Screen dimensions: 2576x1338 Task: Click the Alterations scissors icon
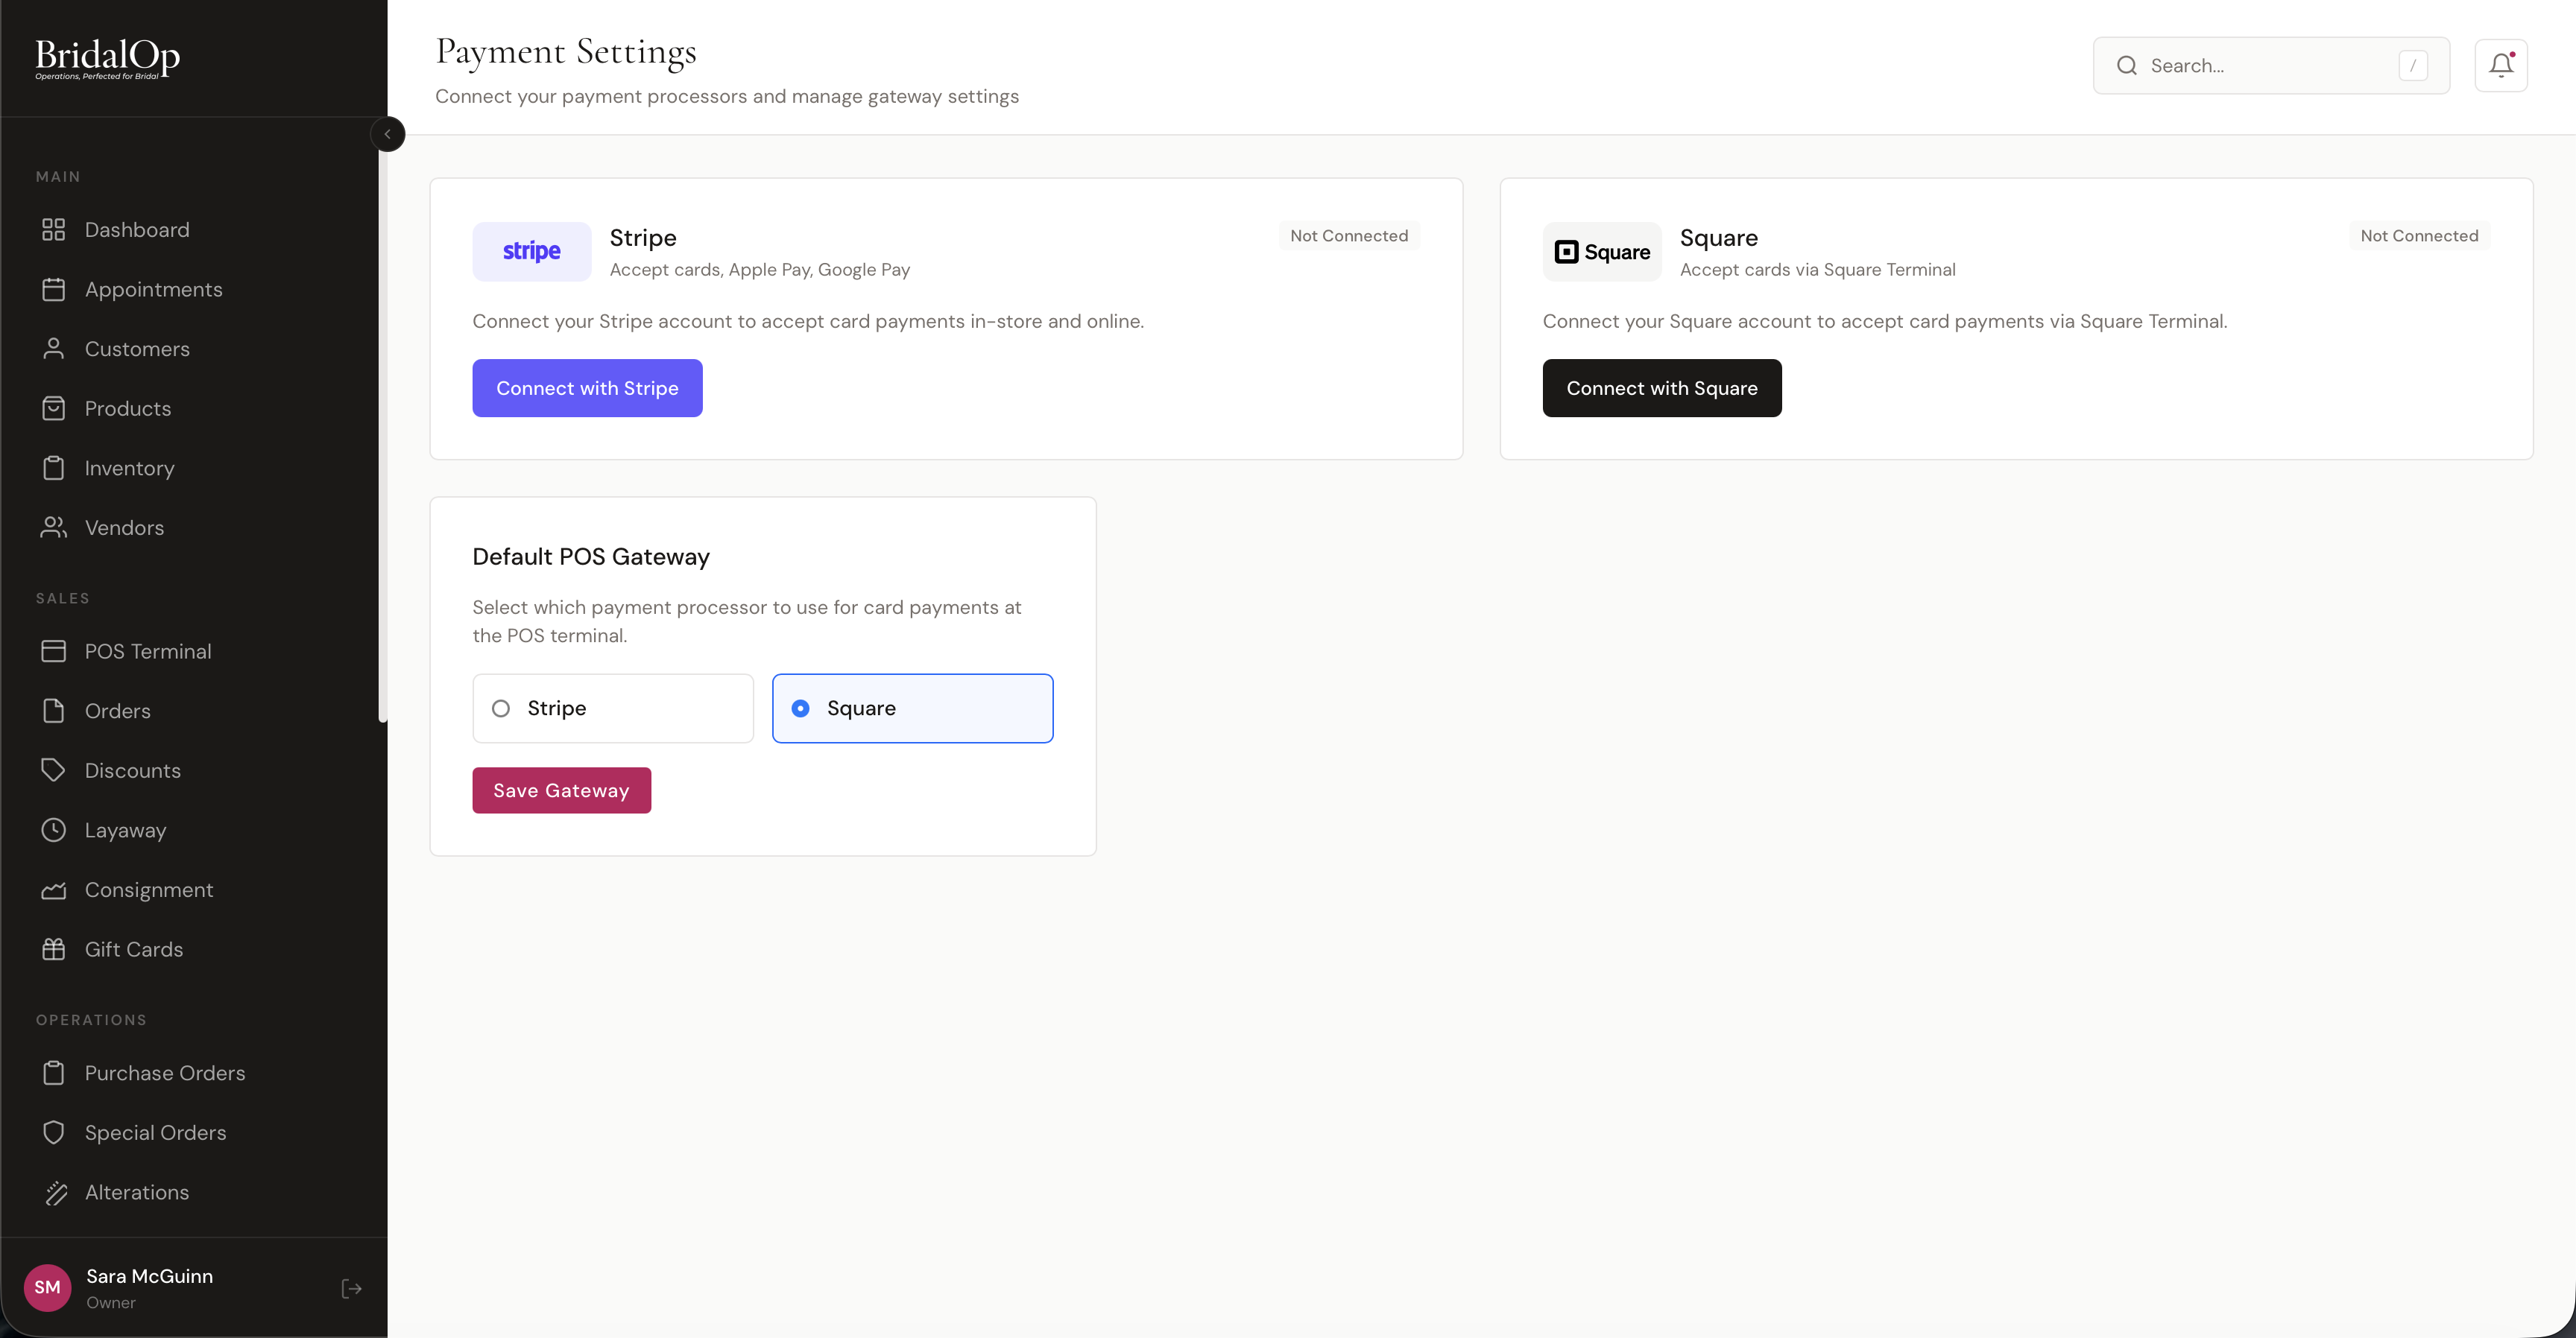pos(55,1191)
